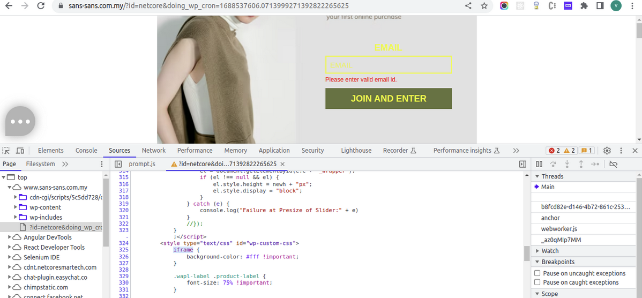Collapse the www.sans-sans.com.my node
This screenshot has height=298, width=642.
coord(10,188)
